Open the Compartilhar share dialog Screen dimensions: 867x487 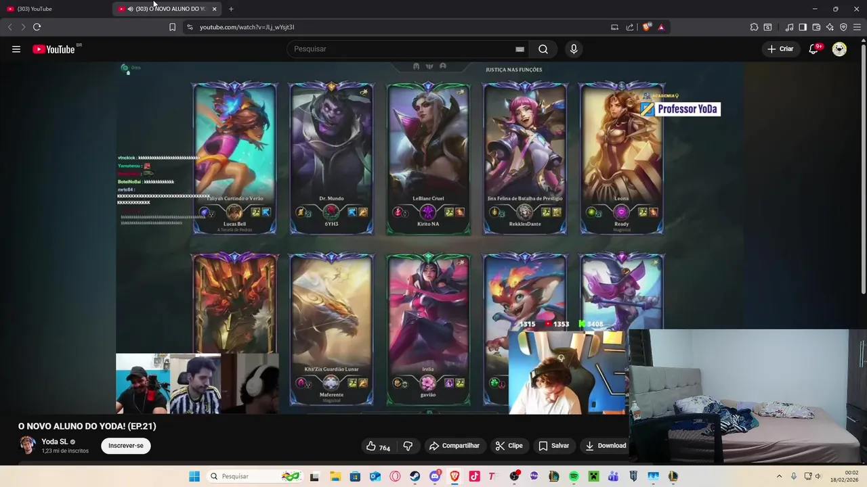[x=454, y=446]
